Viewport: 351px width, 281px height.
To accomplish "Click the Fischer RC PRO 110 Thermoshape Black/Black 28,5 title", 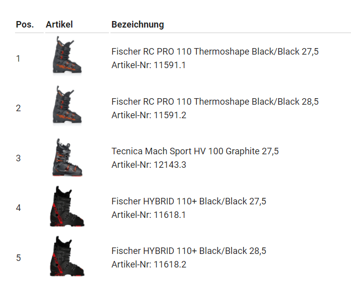I will 215,102.
